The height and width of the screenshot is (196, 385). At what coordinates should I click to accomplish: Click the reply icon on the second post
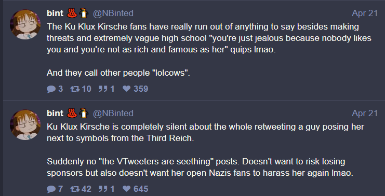[51, 189]
